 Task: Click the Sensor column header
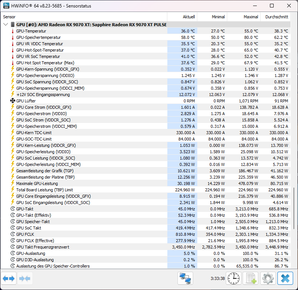[x=84, y=17]
